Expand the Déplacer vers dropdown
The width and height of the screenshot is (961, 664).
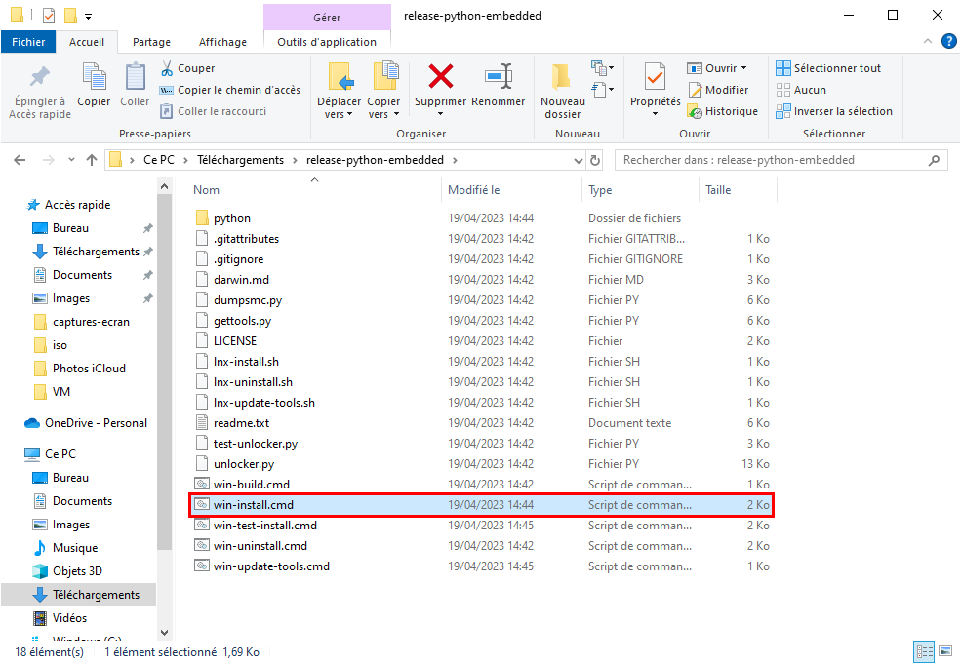coord(339,108)
